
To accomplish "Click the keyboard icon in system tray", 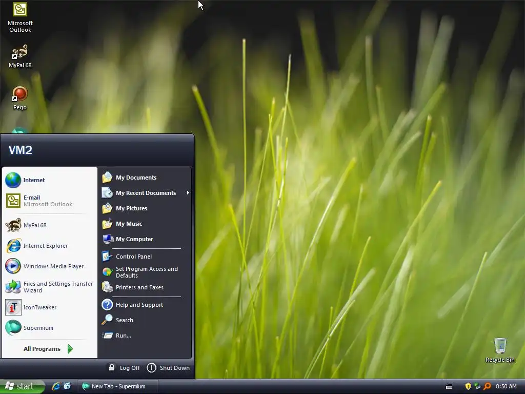I will (x=449, y=387).
